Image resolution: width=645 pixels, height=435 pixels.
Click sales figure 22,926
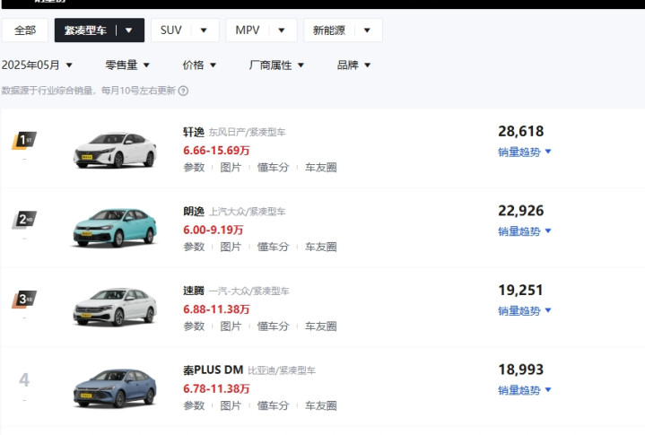click(521, 211)
